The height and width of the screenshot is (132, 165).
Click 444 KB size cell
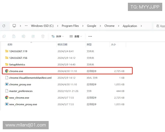point(120,91)
